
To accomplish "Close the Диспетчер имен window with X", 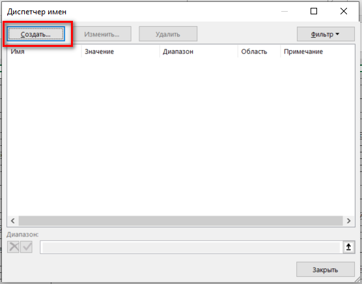I will click(x=344, y=11).
